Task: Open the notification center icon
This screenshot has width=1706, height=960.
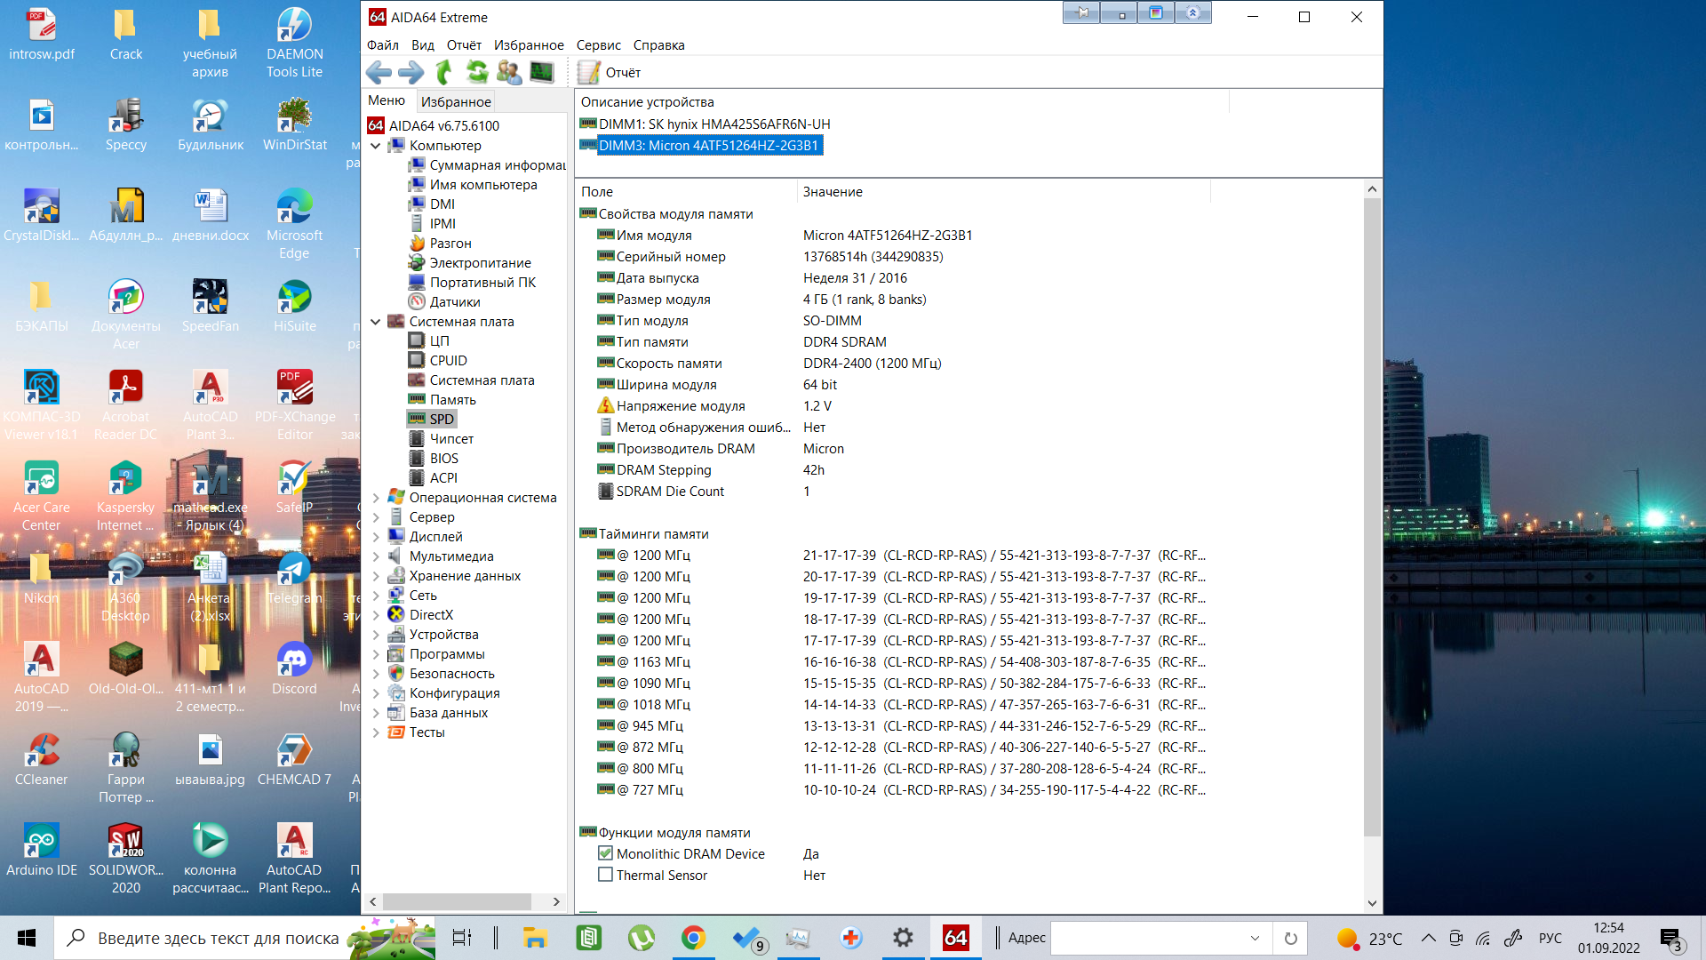Action: tap(1670, 939)
